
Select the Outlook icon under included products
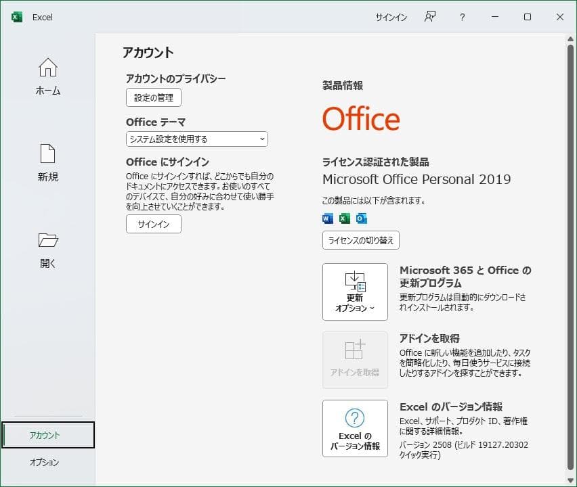pyautogui.click(x=361, y=218)
